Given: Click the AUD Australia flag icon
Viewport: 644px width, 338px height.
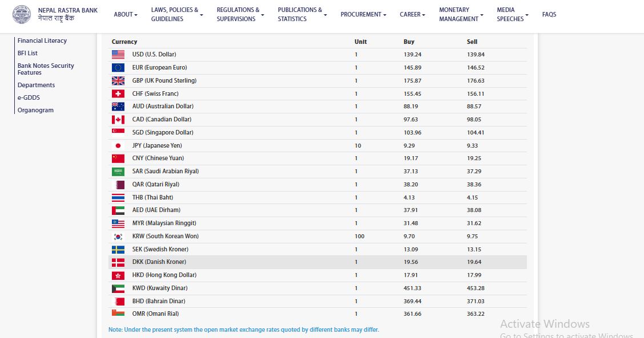Looking at the screenshot, I should [118, 106].
